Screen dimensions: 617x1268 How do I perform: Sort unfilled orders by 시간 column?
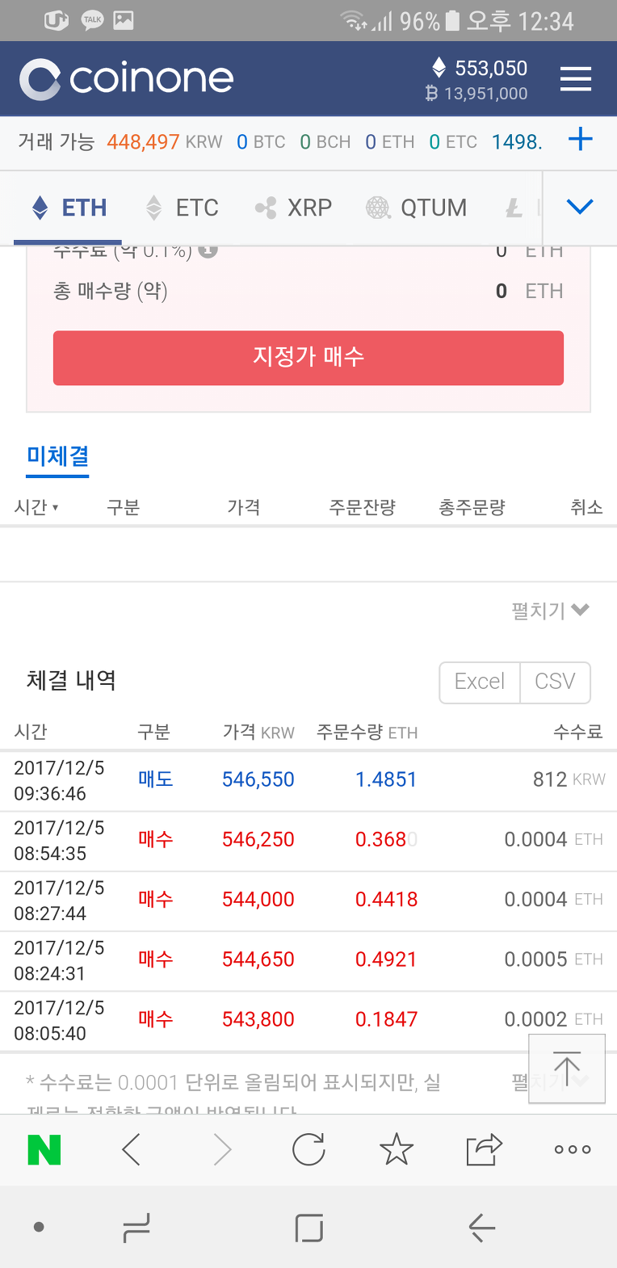[36, 507]
